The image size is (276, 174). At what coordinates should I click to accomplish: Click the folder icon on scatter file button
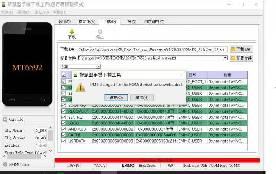(233, 58)
